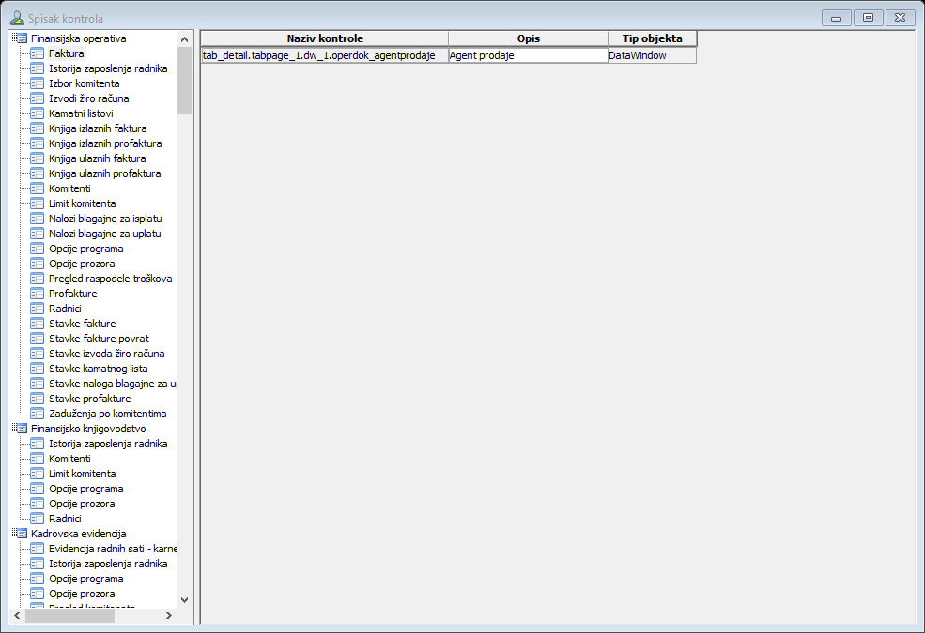Click the Agent prodaje description field

click(529, 55)
